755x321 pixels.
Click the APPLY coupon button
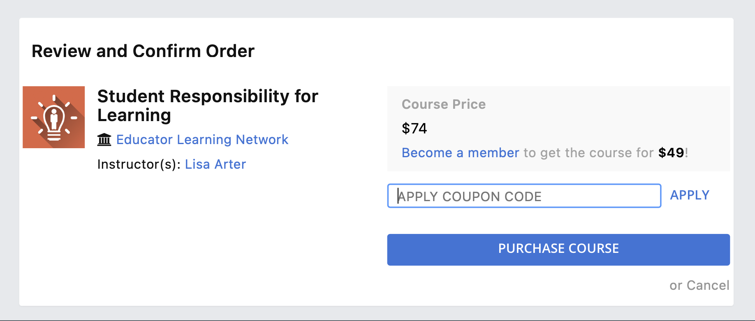(690, 195)
